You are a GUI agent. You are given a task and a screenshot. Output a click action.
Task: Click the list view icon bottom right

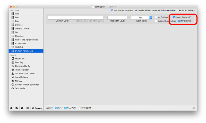[x=194, y=108]
